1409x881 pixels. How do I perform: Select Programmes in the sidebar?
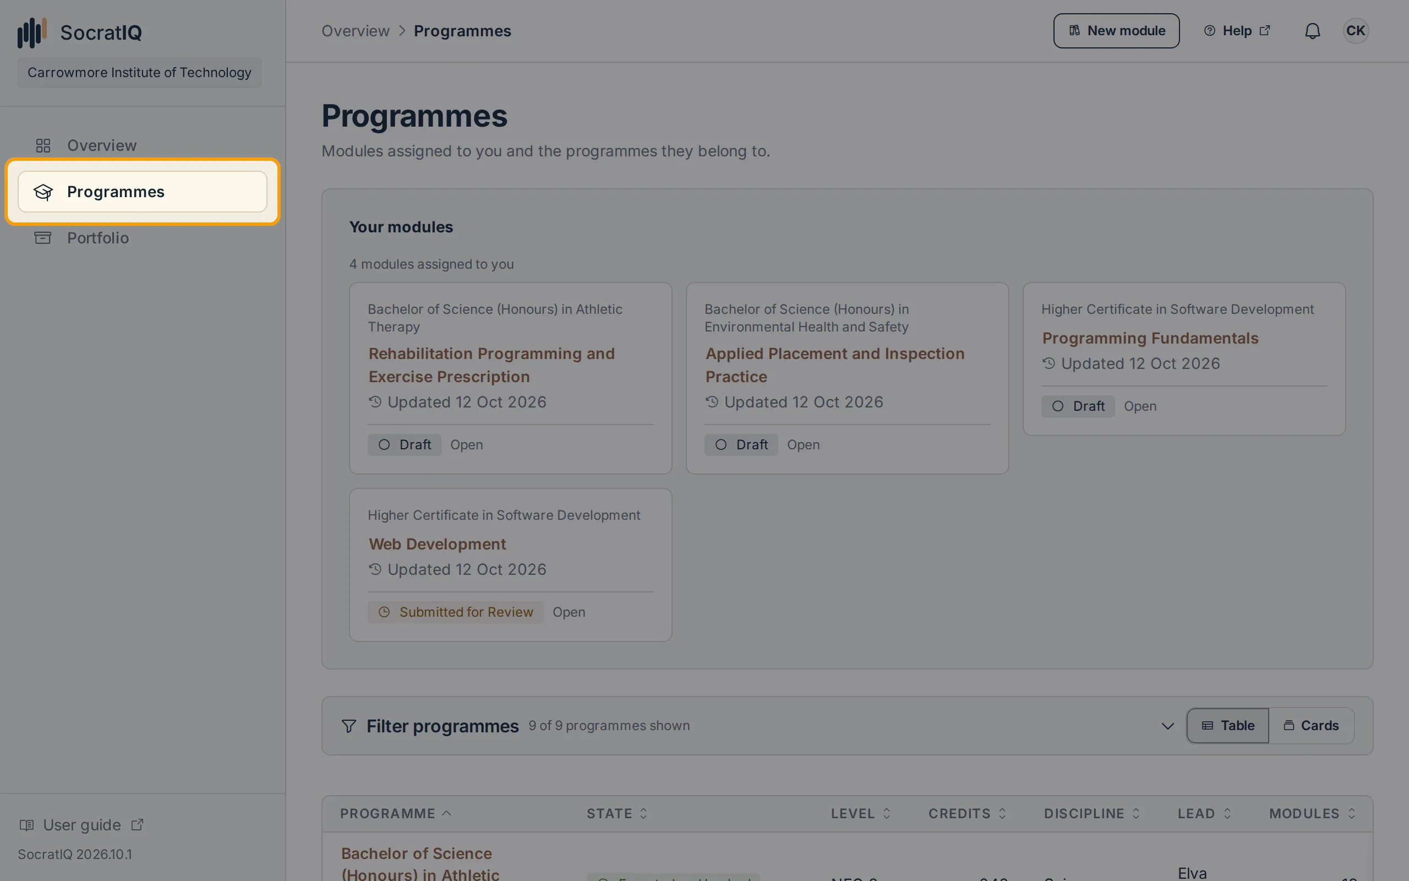coord(142,192)
